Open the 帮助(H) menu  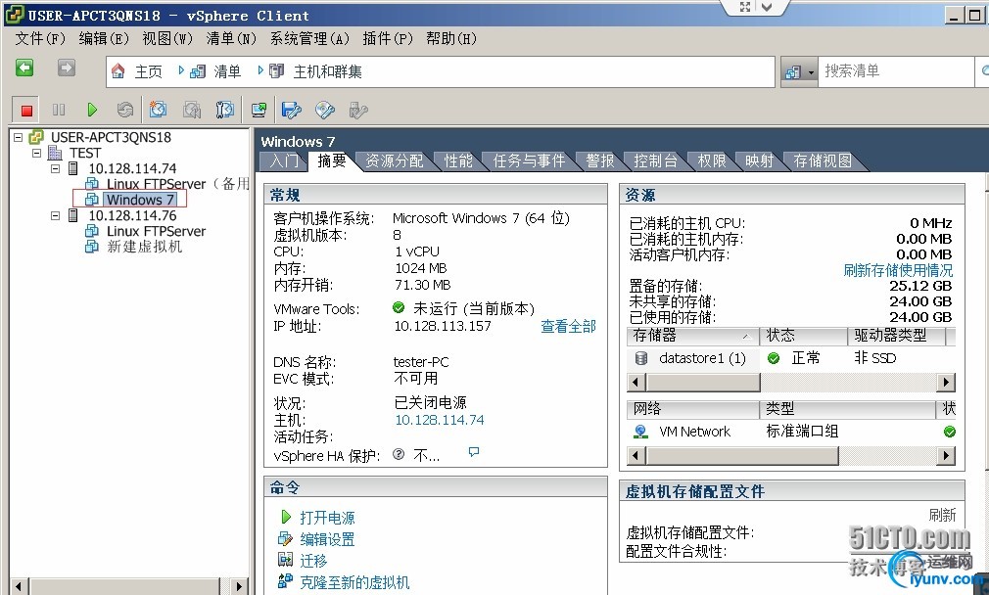[451, 38]
